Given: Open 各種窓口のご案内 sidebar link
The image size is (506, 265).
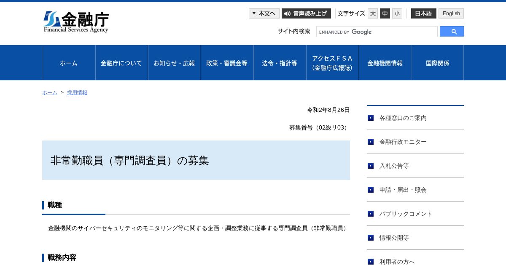Looking at the screenshot, I should [415, 118].
